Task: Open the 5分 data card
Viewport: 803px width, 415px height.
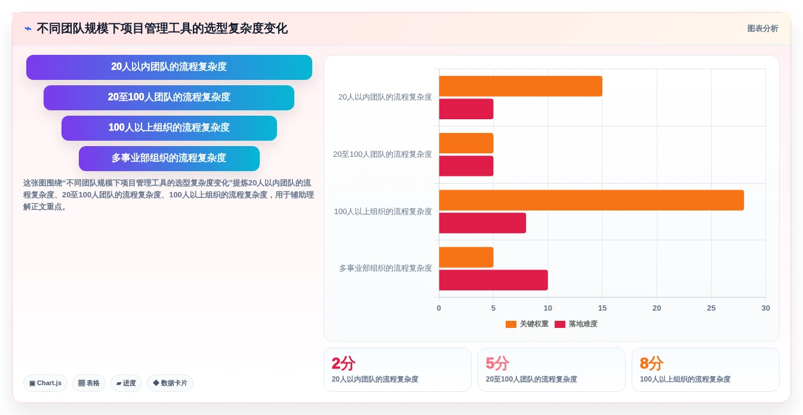Action: (x=552, y=370)
